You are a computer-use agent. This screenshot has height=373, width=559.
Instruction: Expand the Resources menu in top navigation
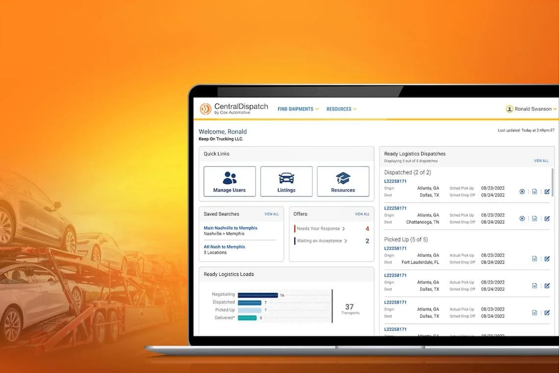coord(342,109)
